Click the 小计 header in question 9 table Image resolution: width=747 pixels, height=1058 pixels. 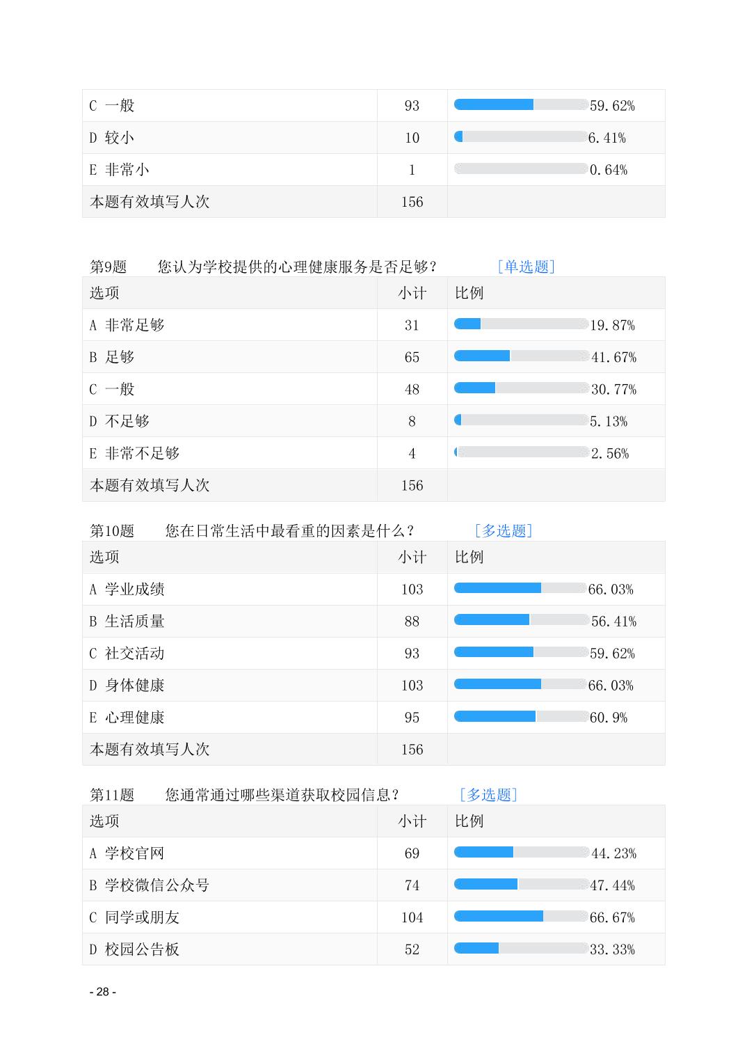412,293
